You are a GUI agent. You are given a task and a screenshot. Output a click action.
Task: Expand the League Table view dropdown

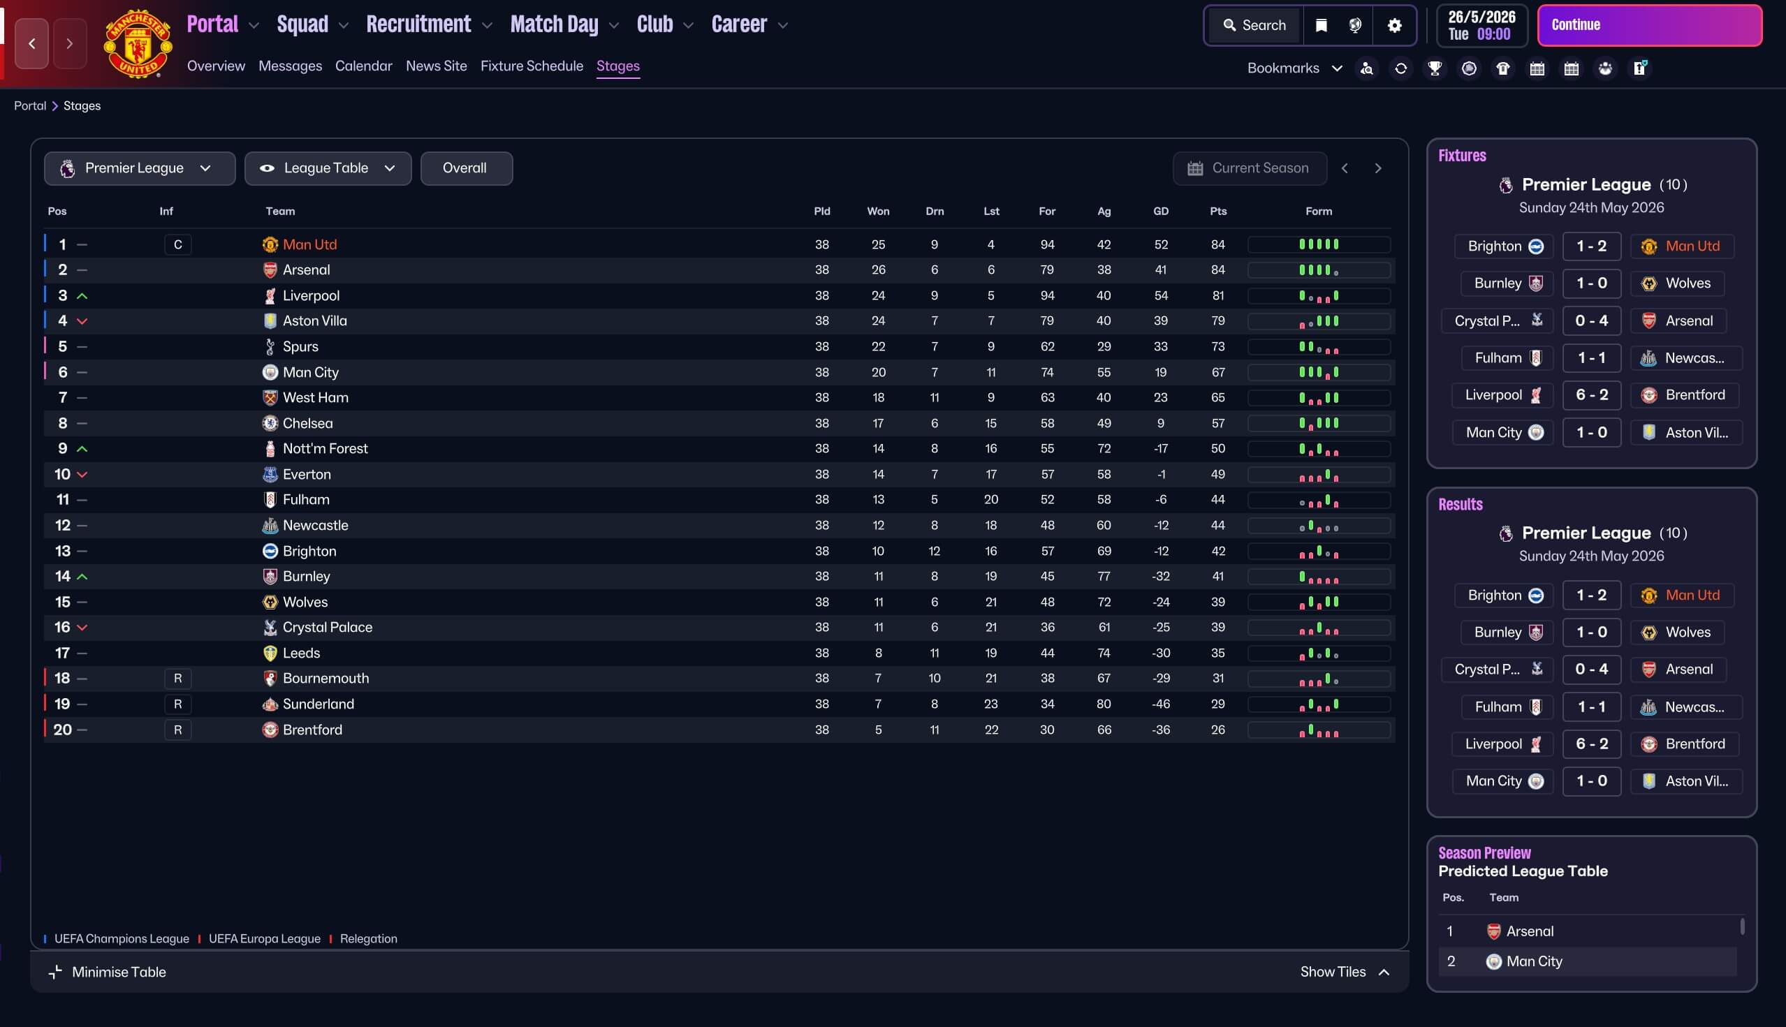point(328,168)
